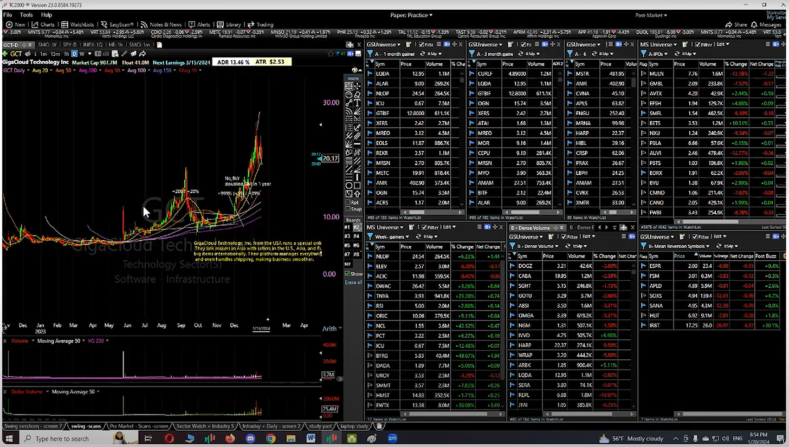Select the W weekly timeframe button

tap(82, 54)
